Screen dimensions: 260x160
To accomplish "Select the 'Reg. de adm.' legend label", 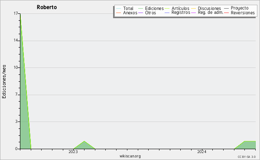I will click(211, 13).
